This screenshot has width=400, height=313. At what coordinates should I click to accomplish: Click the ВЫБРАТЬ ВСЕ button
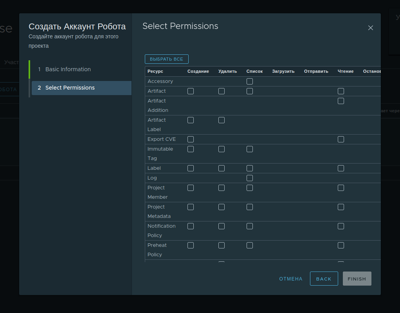click(166, 59)
